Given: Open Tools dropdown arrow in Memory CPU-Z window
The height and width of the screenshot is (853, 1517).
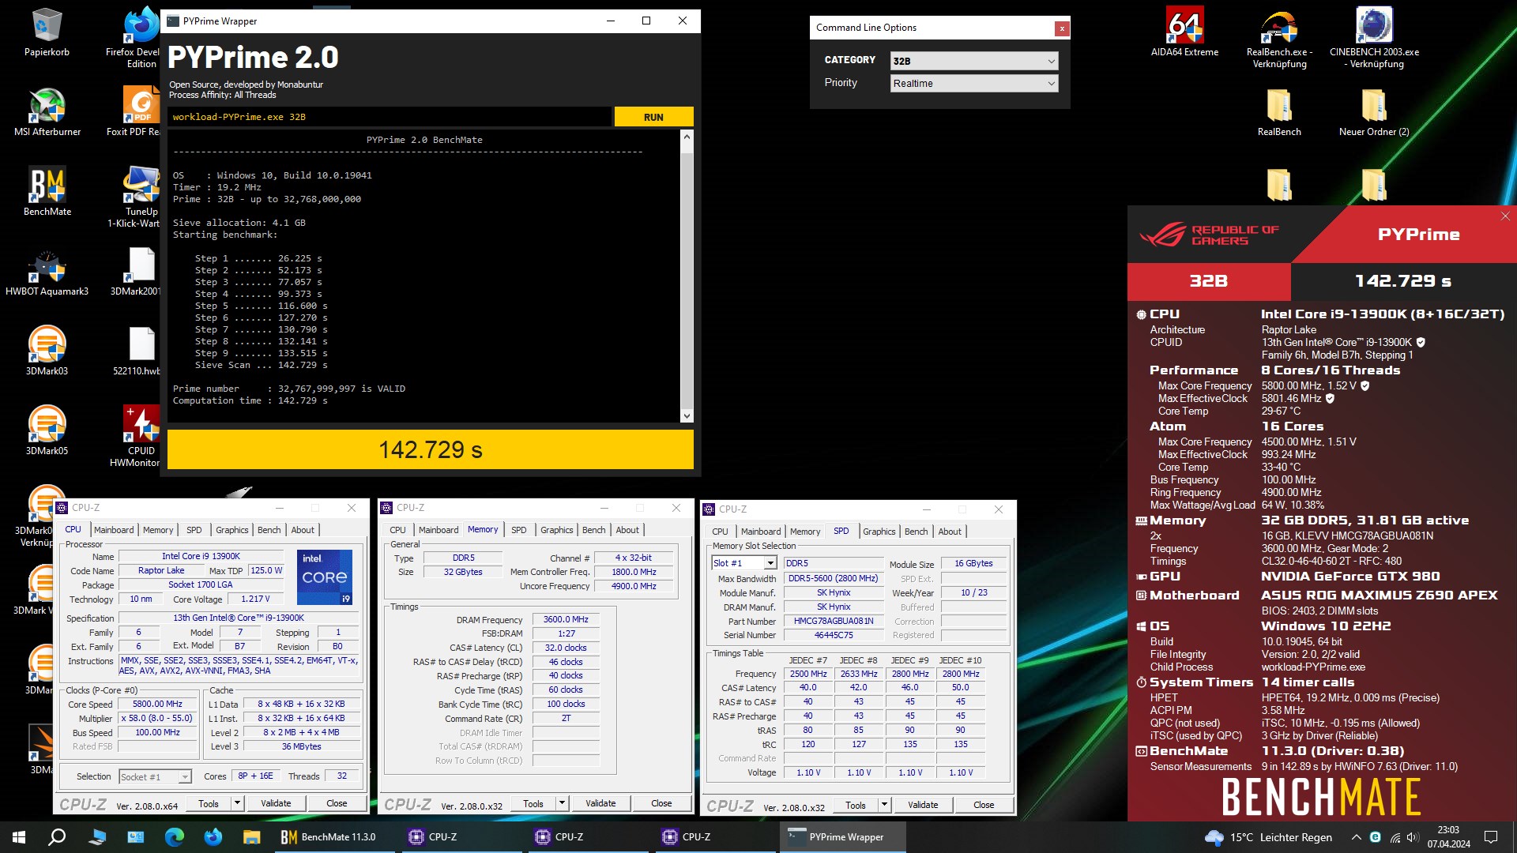Looking at the screenshot, I should 562,803.
